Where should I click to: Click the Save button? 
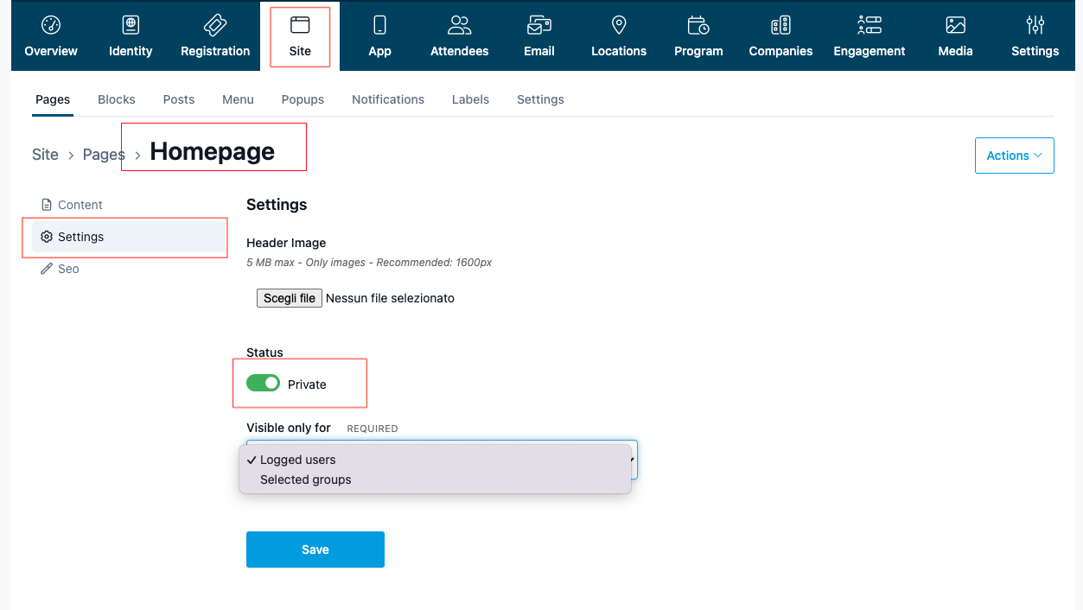point(315,550)
